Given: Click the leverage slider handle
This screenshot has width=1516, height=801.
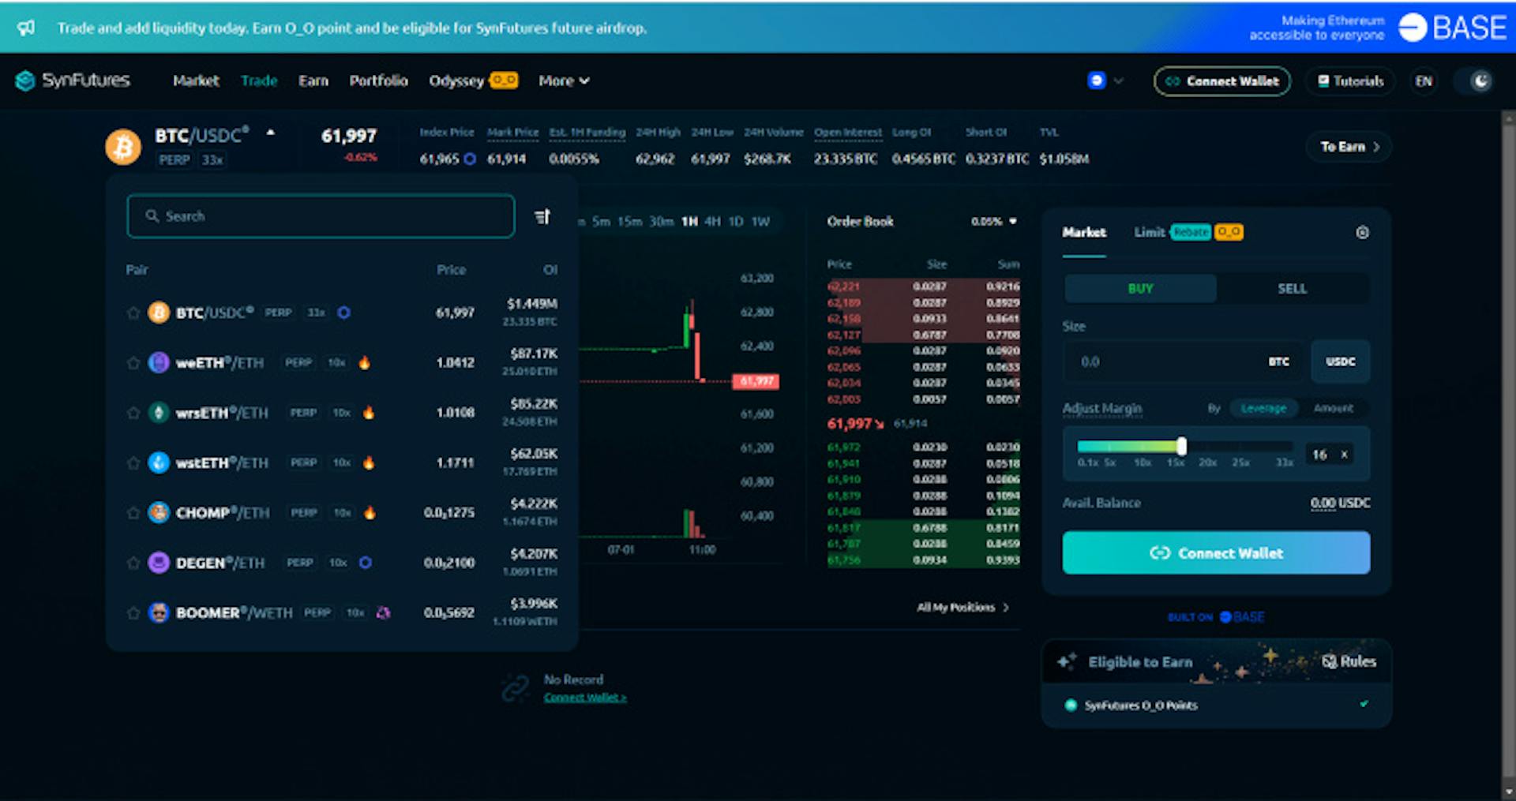Looking at the screenshot, I should 1181,446.
